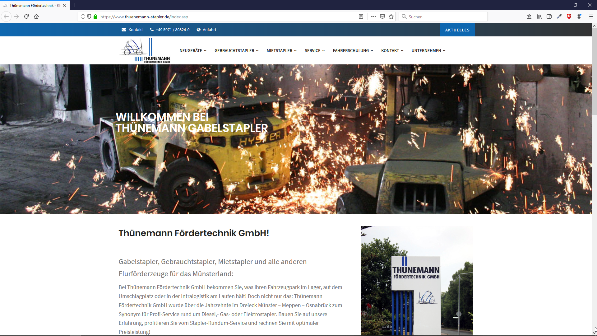Open the red shield extension icon
Screen dimensions: 597x336
click(569, 16)
